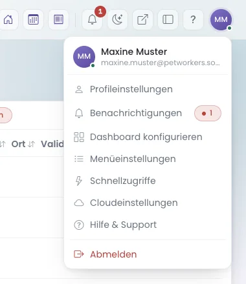Click the person icon beside Profileinstellungen
Image resolution: width=246 pixels, height=284 pixels.
79,89
